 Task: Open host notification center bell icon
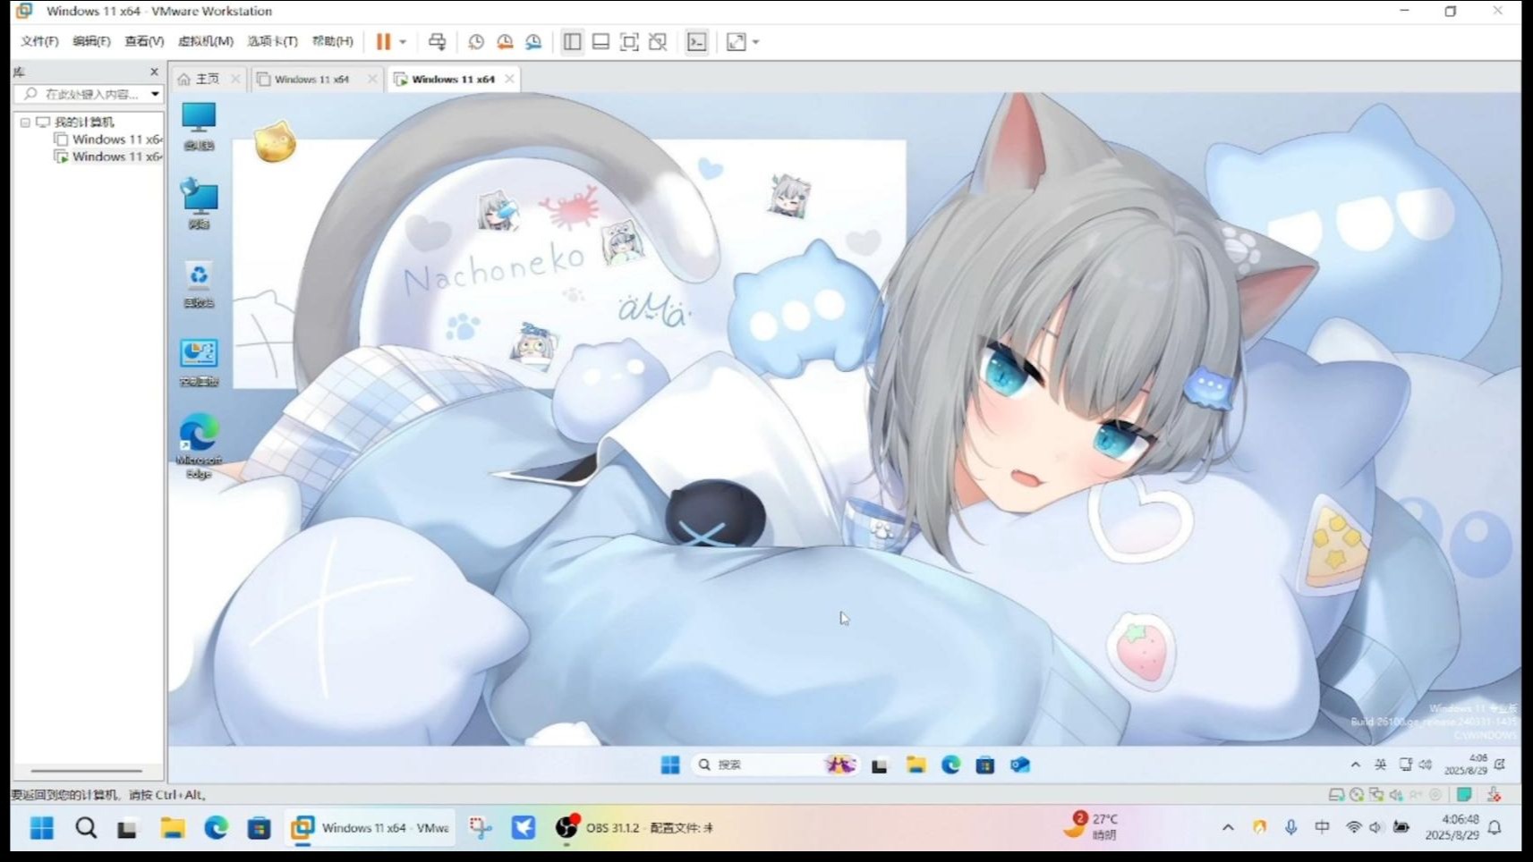(1495, 828)
